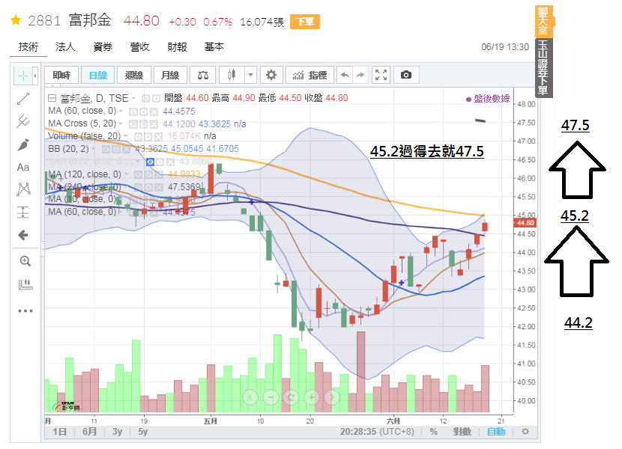
Task: Select the Aa text annotation tool
Action: pos(23,167)
